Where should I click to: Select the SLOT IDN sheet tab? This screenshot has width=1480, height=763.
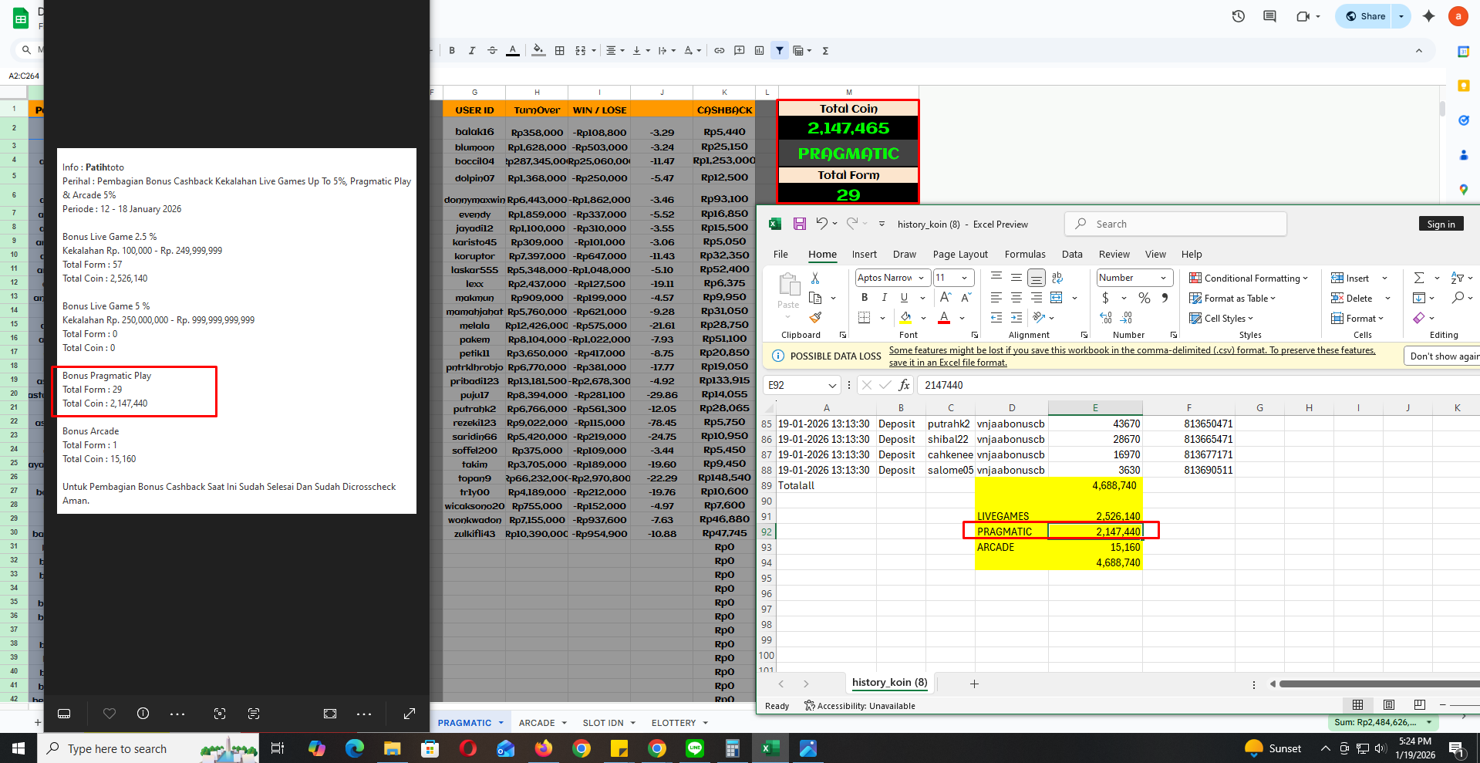coord(603,723)
